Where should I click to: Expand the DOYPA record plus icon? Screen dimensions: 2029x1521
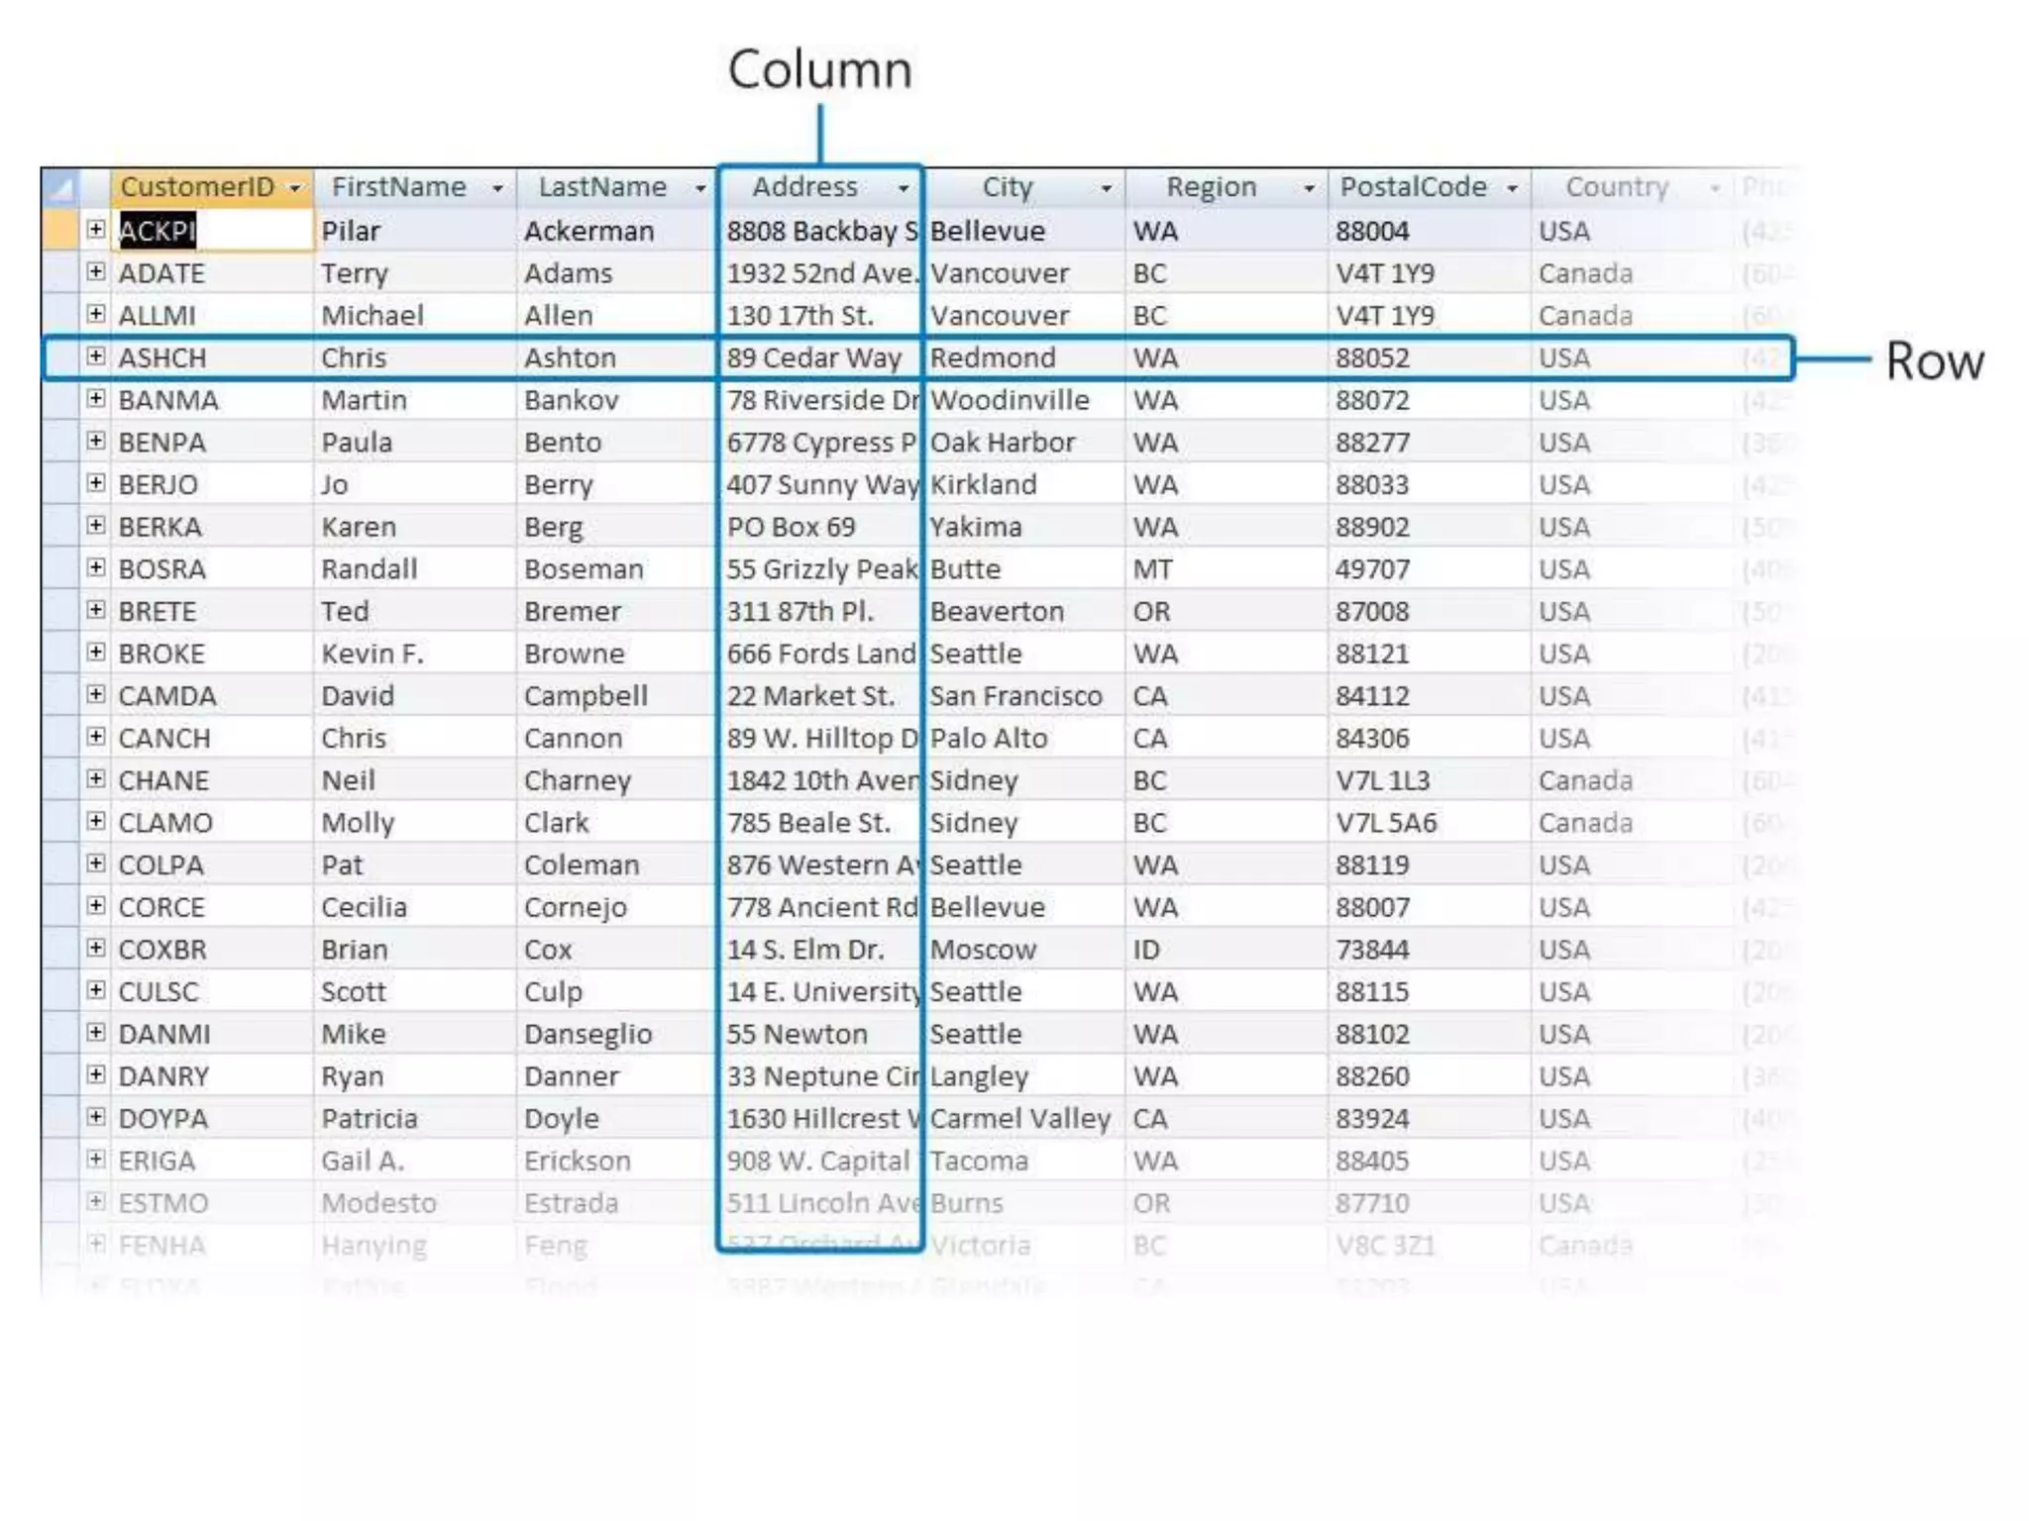(95, 1117)
